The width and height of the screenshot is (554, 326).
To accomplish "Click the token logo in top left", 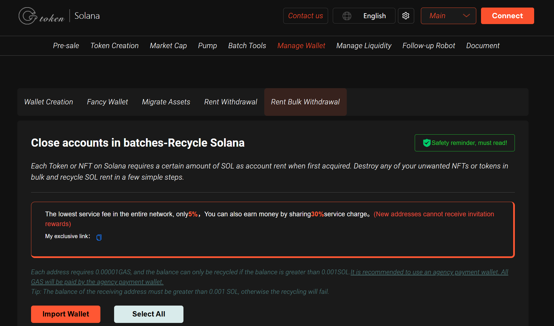I will coord(41,16).
